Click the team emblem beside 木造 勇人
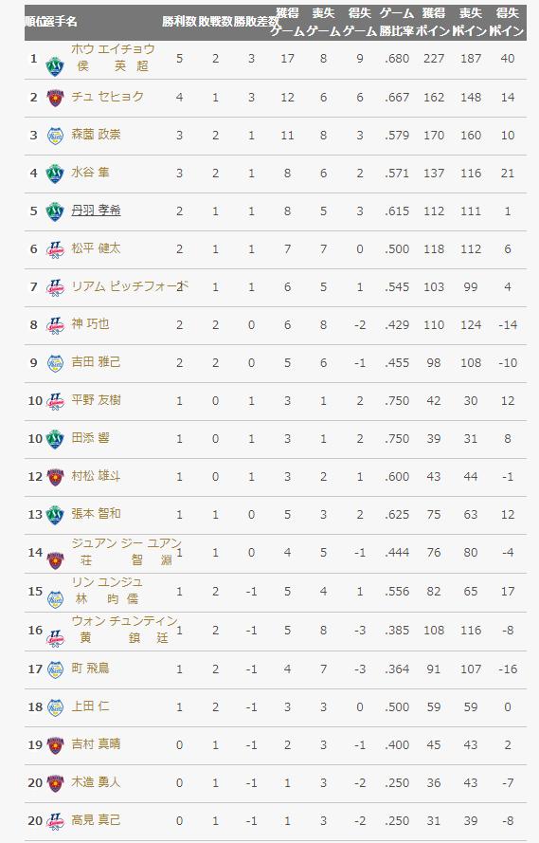 click(55, 783)
